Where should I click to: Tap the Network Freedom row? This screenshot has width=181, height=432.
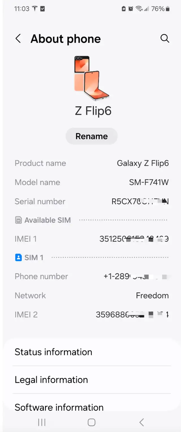click(91, 296)
